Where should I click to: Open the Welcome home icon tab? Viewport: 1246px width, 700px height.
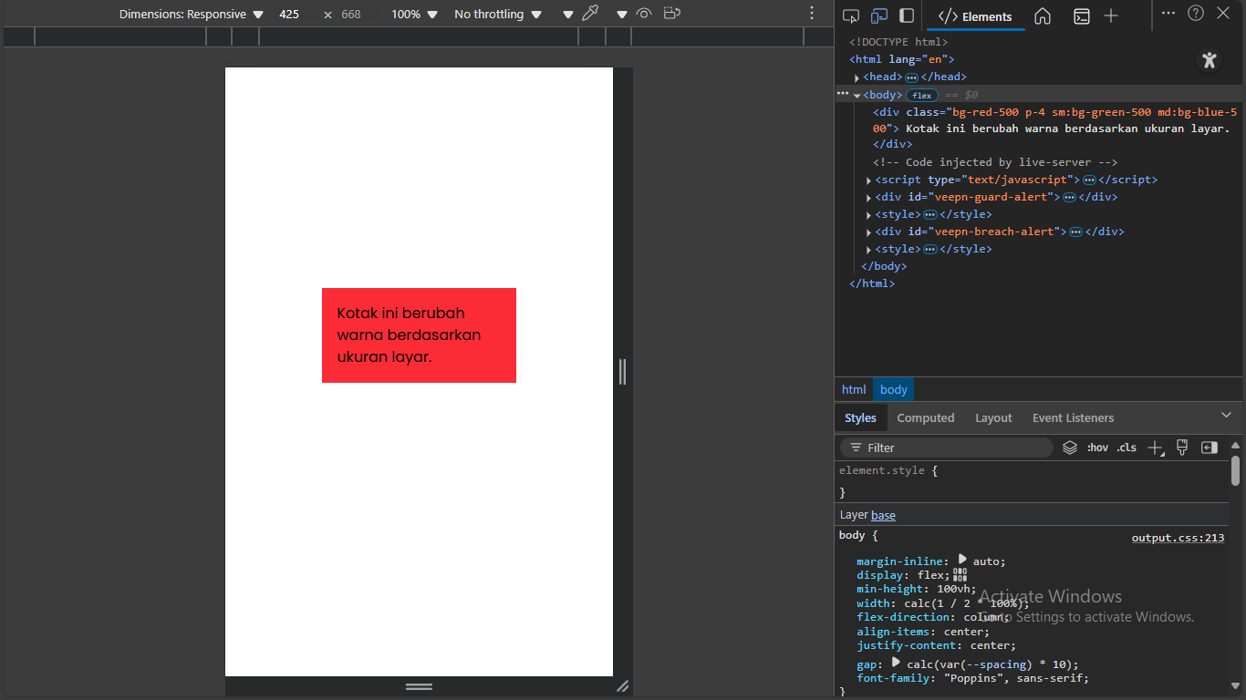(1043, 15)
